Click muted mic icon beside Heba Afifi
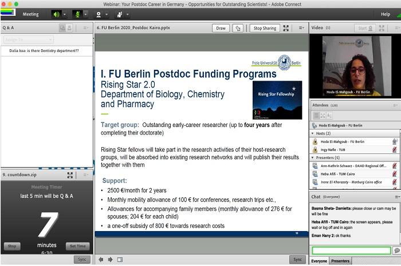Image resolution: width=401 pixels, height=266 pixels. click(395, 174)
